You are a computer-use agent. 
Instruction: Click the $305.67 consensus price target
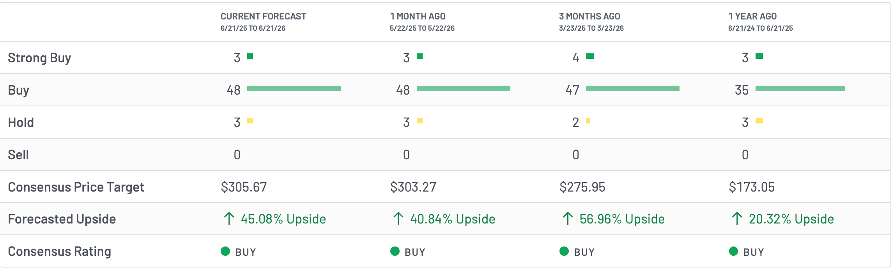point(244,187)
